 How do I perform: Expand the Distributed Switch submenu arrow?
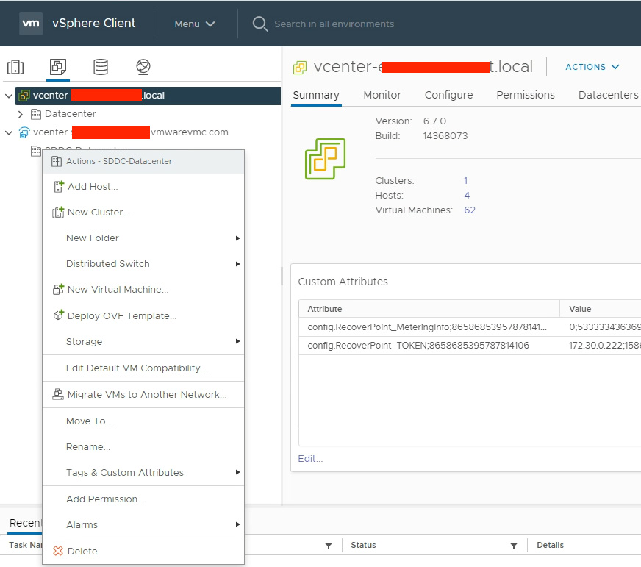coord(237,264)
